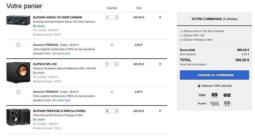
Task: Adjust quantity stepper for Elipson Prestige 2i
Action: (x=117, y=111)
